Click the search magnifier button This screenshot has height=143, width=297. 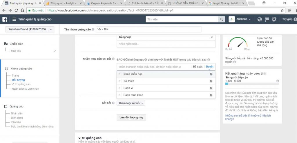pyautogui.click(x=221, y=19)
